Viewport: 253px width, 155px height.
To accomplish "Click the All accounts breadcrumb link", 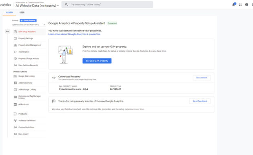I will pyautogui.click(x=20, y=2).
